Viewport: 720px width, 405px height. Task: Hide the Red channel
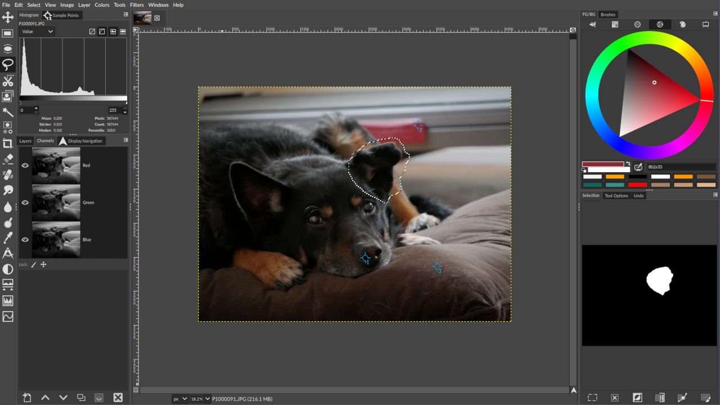[x=25, y=165]
